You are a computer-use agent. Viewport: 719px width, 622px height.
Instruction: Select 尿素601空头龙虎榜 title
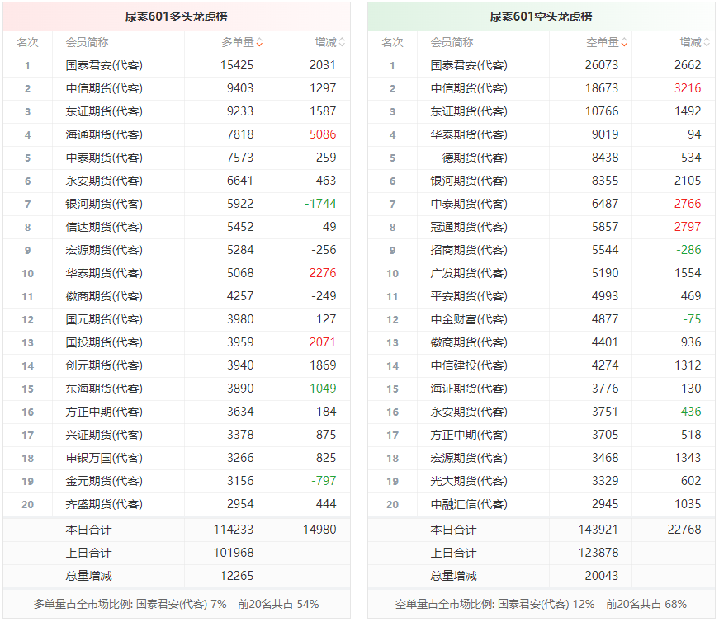pos(541,17)
